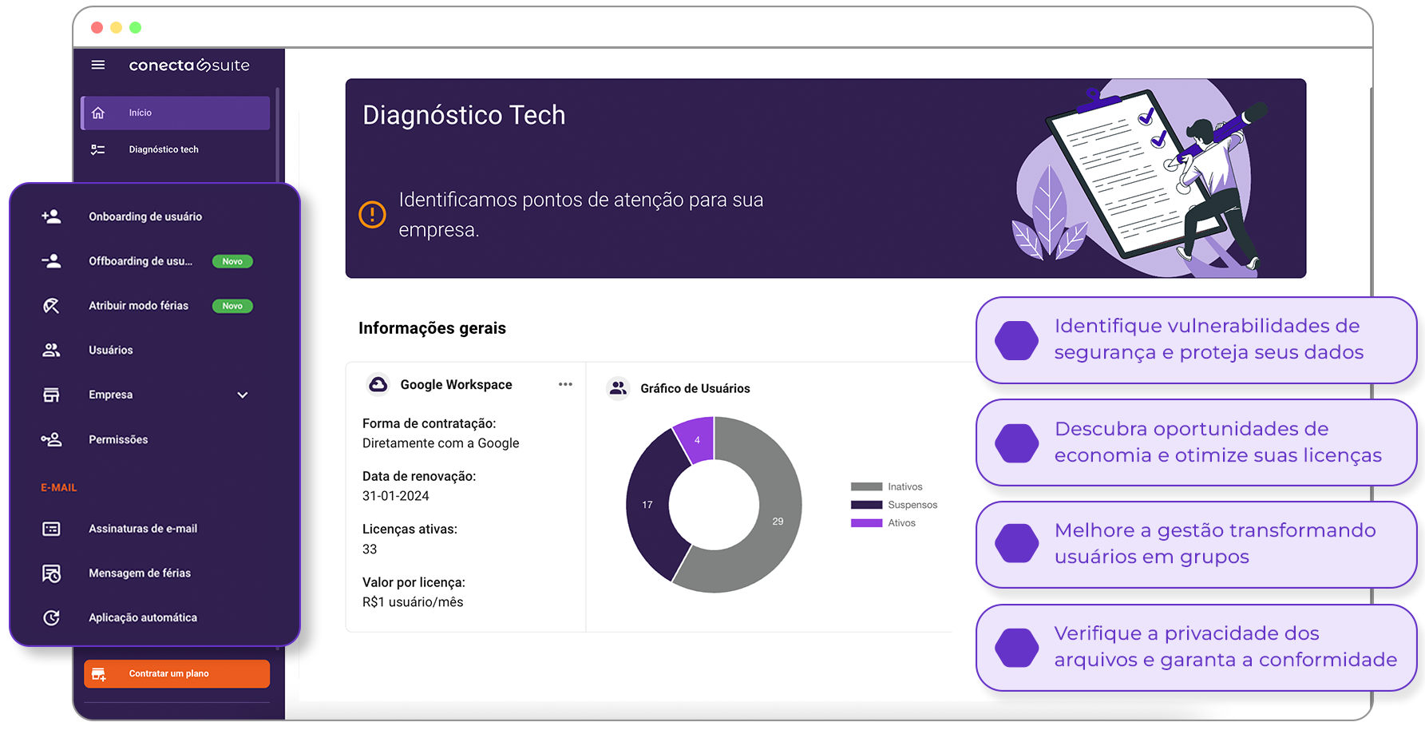Click the Offboarding de usuário Novo badge
This screenshot has height=738, width=1425.
click(x=232, y=261)
